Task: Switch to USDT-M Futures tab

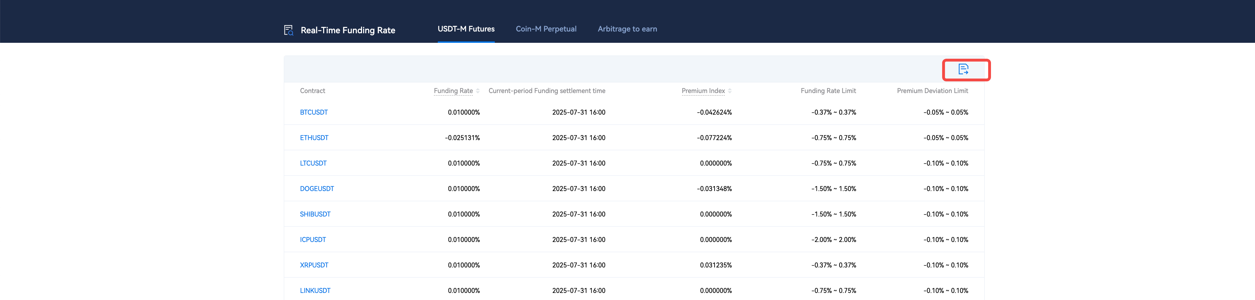Action: pos(466,29)
